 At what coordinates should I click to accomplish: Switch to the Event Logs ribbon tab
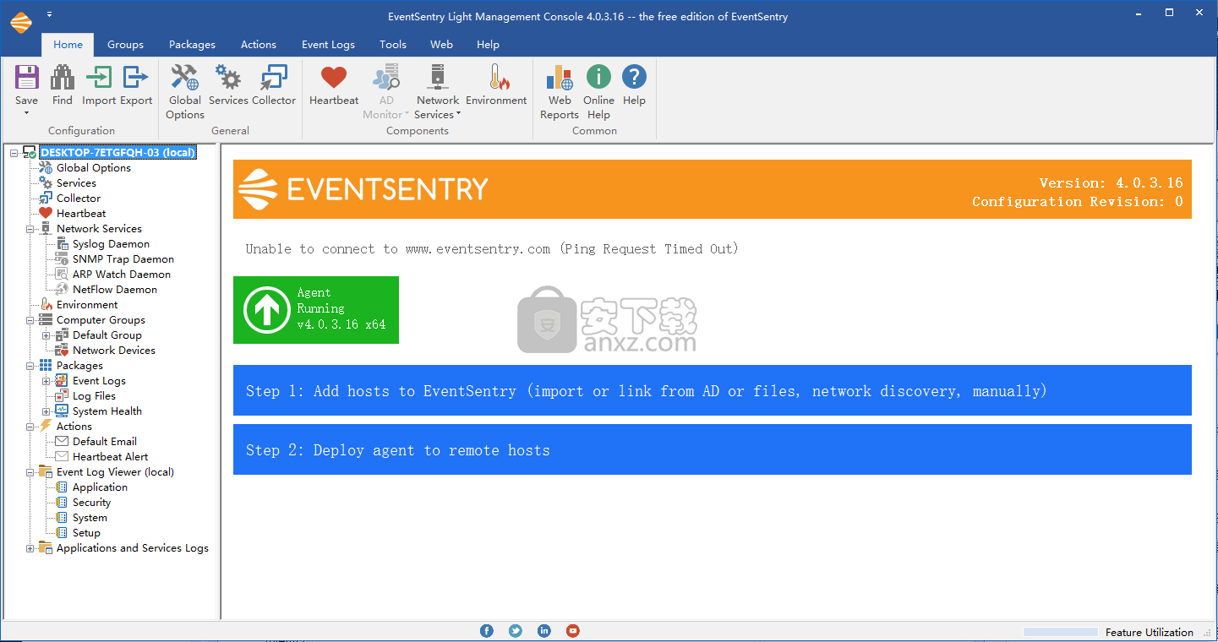(x=328, y=45)
